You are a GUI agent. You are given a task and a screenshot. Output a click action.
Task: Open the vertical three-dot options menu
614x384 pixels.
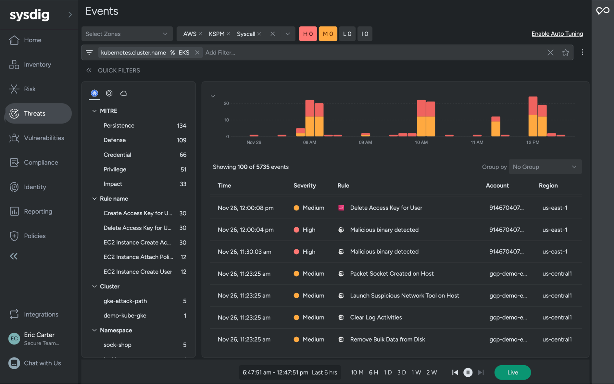coord(582,52)
